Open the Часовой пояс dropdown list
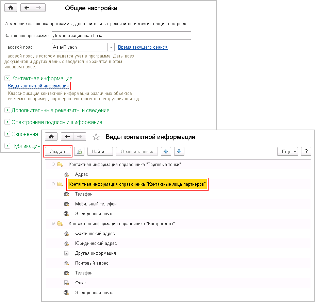 111,47
